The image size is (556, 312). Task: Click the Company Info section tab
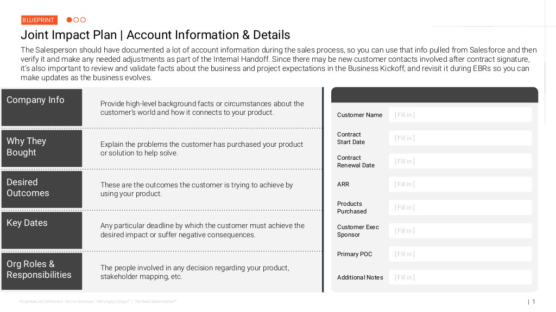tap(42, 107)
